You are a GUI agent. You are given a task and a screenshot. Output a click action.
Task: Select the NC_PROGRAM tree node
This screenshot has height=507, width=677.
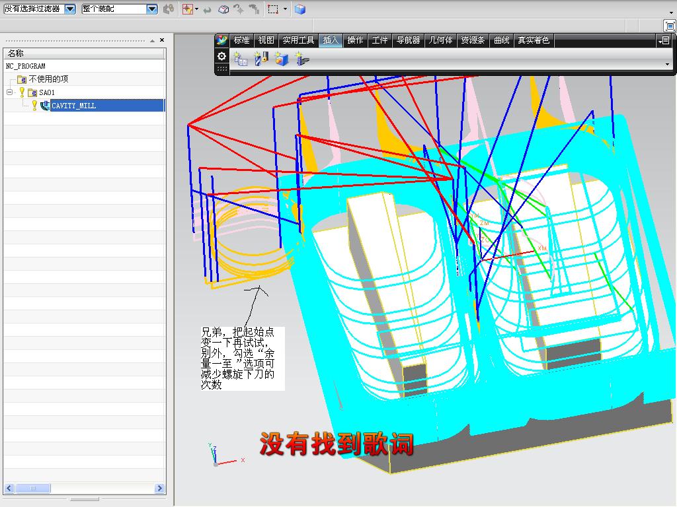tap(26, 66)
